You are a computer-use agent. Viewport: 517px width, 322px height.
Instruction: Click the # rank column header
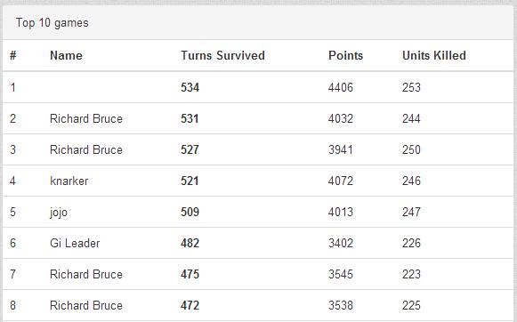tap(12, 55)
